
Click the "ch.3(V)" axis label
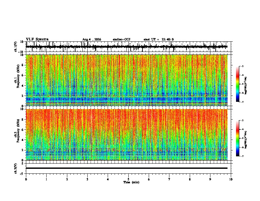pyautogui.click(x=15, y=169)
